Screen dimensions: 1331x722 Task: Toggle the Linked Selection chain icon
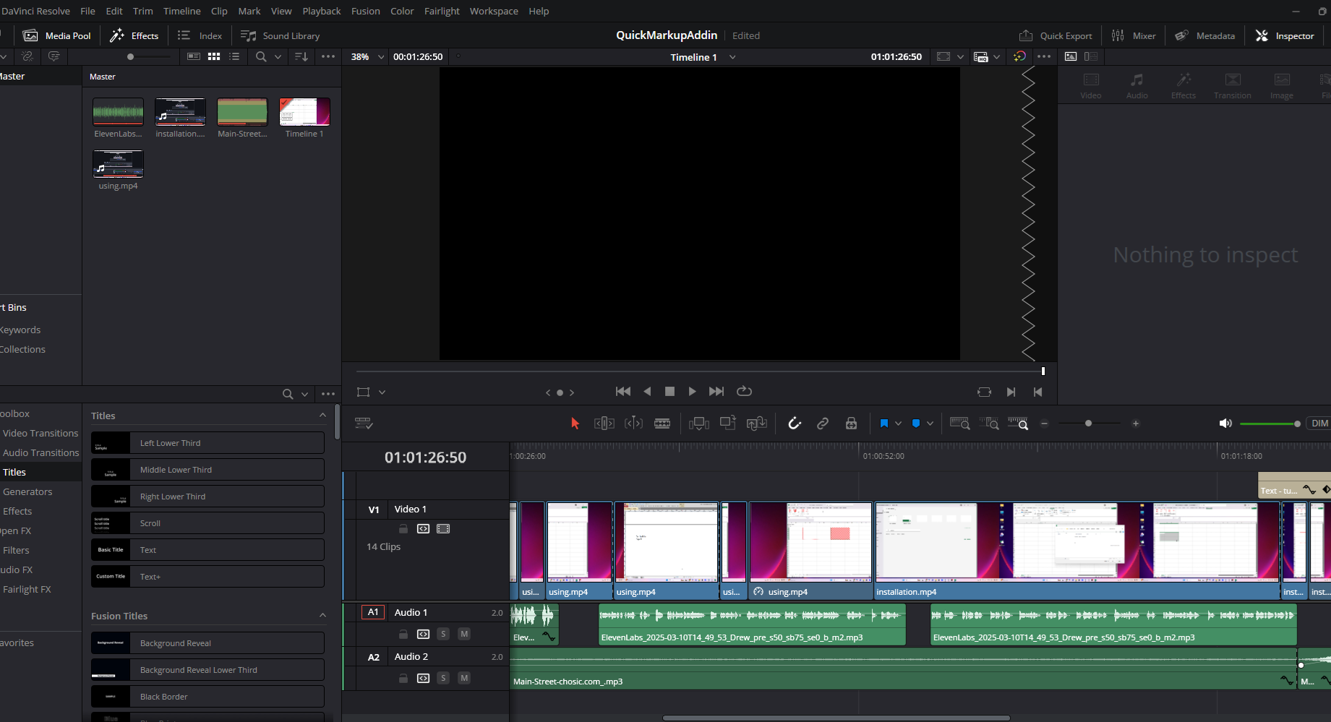point(823,424)
